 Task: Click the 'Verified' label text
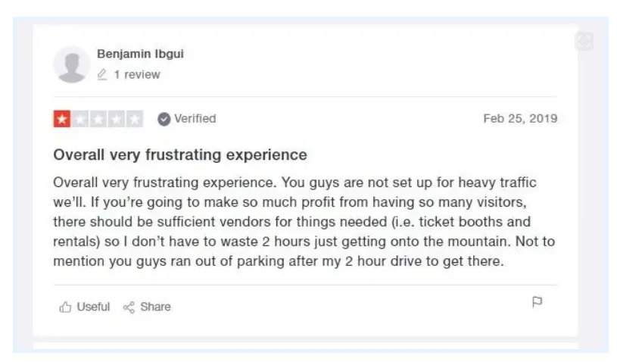195,119
